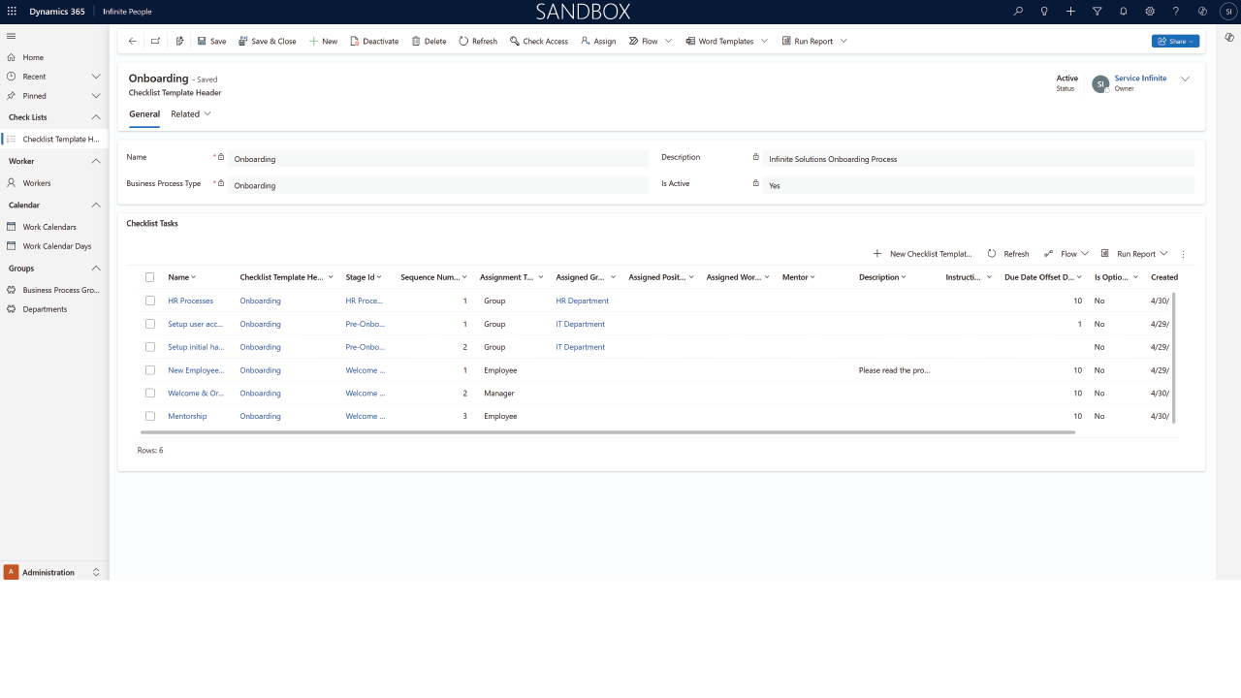Click the Description input field
1241x698 pixels.
[977, 159]
